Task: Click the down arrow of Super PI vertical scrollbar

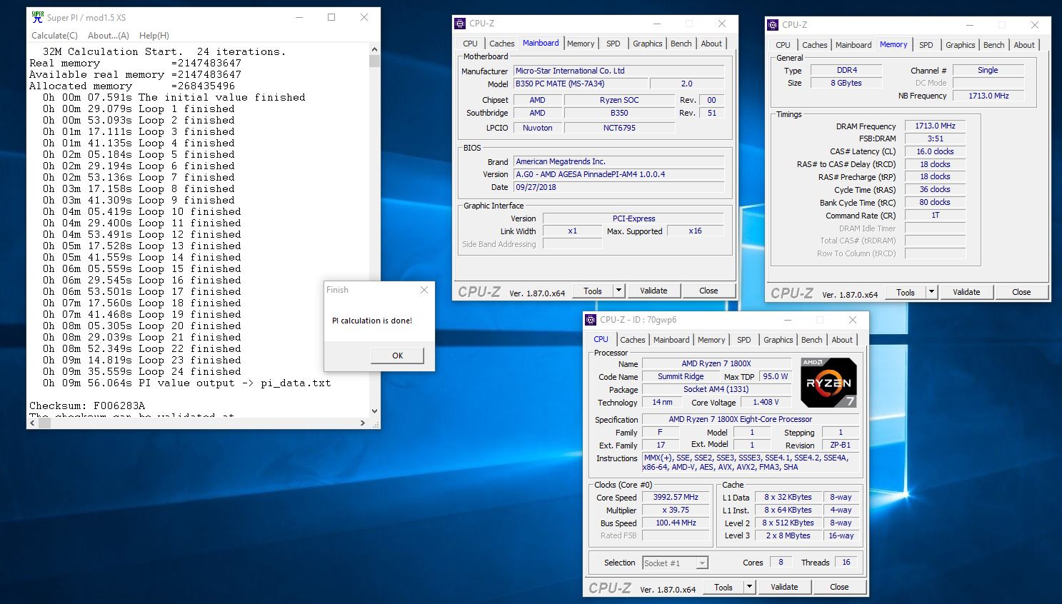Action: point(374,412)
